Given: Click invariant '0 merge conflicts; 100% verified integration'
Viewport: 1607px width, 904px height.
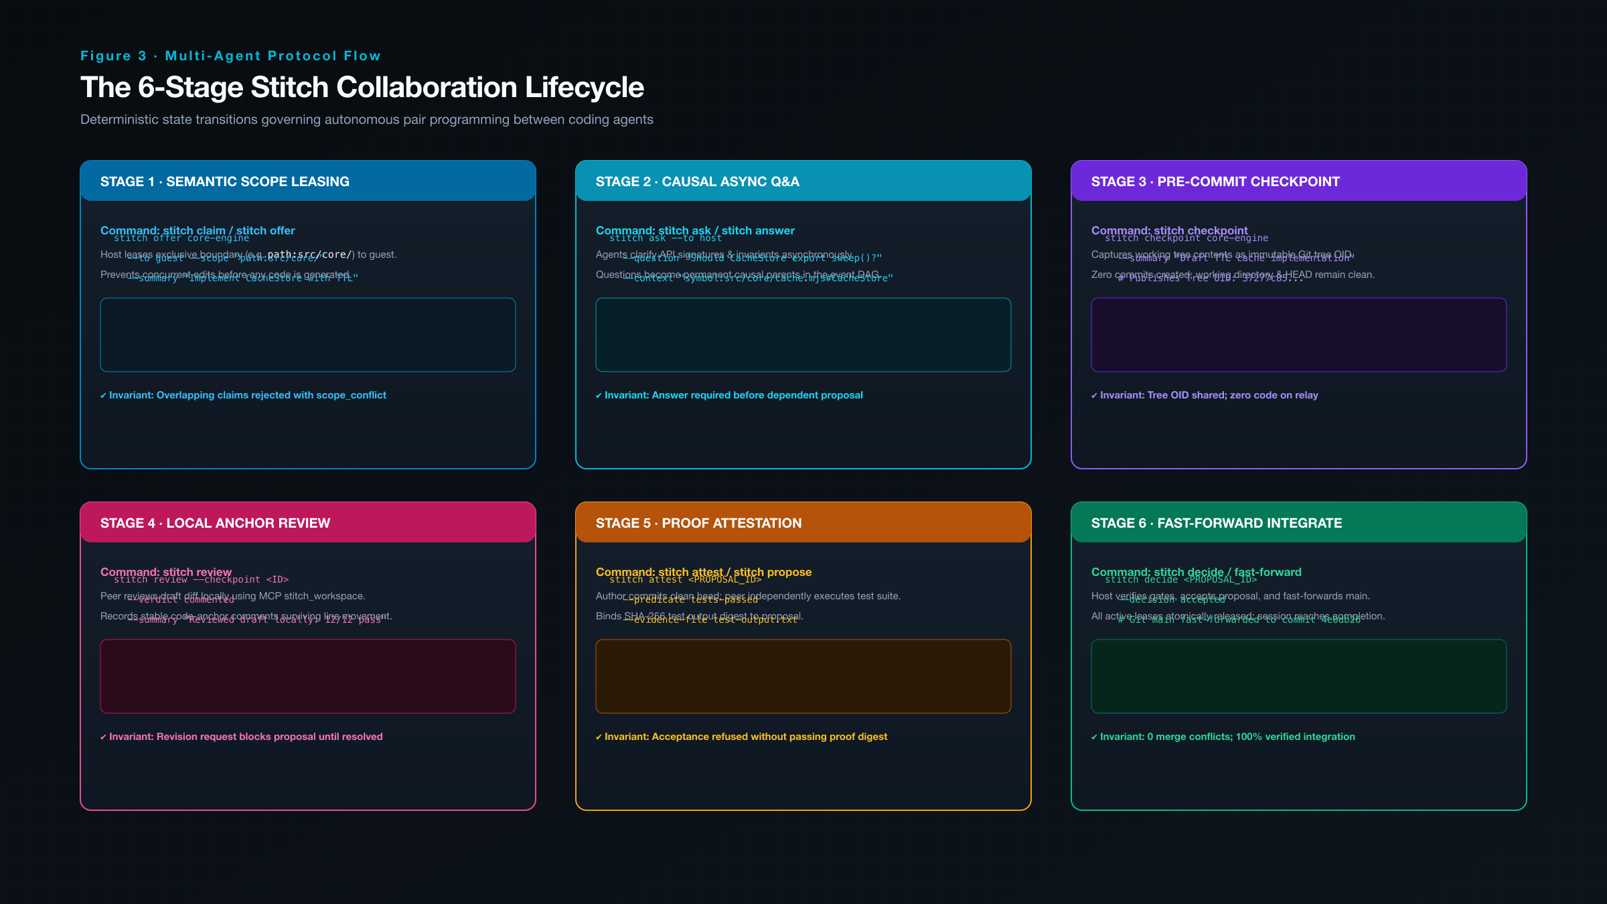Looking at the screenshot, I should click(1223, 737).
